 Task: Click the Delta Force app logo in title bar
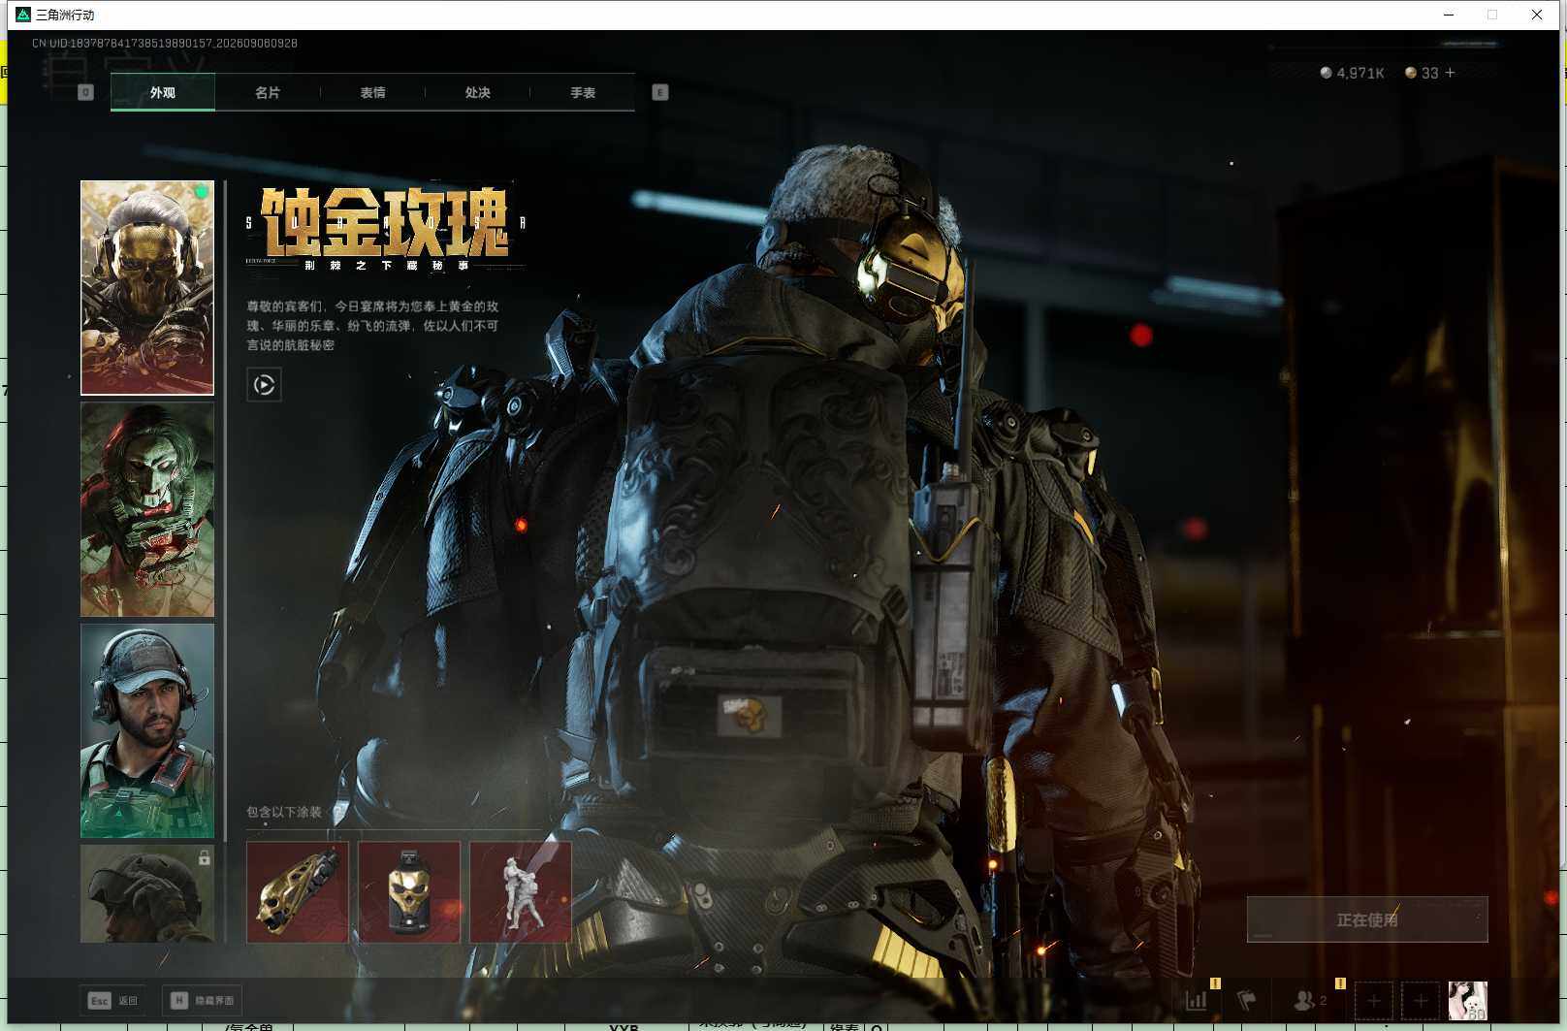(23, 15)
